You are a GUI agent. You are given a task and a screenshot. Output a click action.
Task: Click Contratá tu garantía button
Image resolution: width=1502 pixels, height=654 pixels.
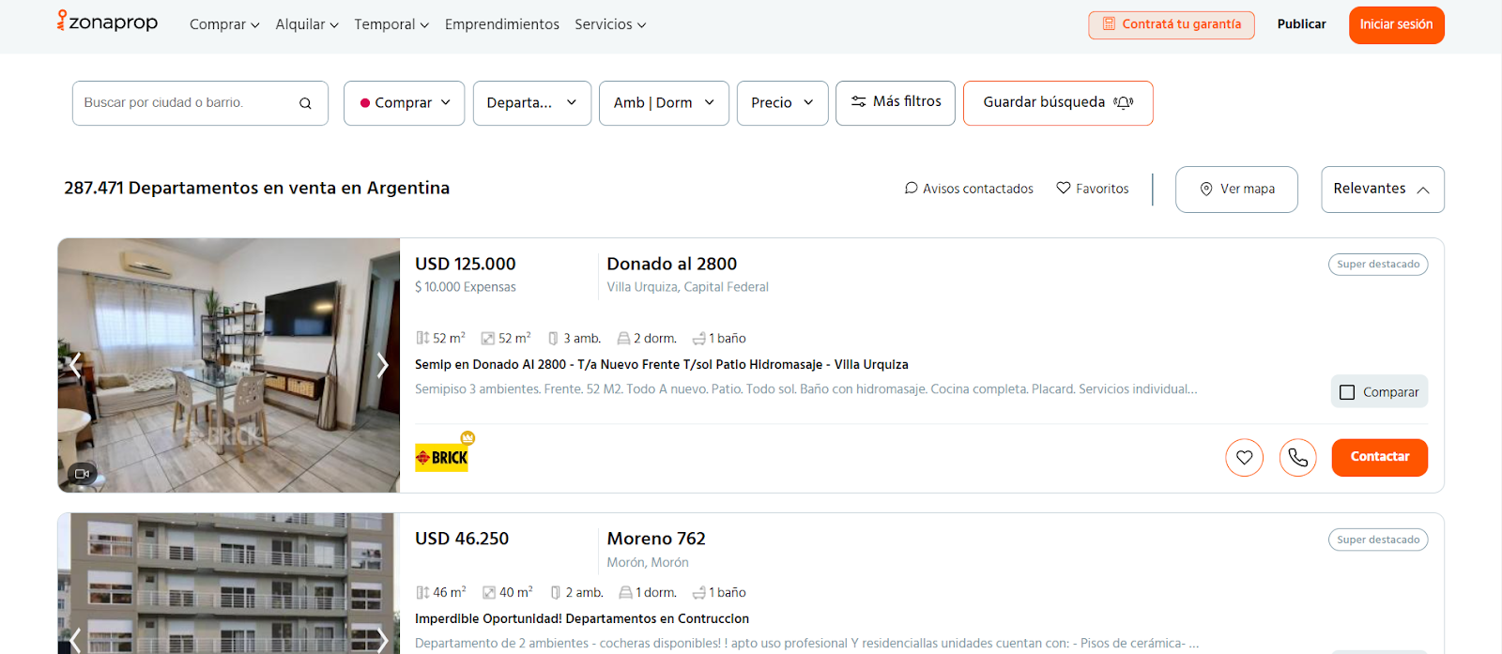click(1172, 25)
